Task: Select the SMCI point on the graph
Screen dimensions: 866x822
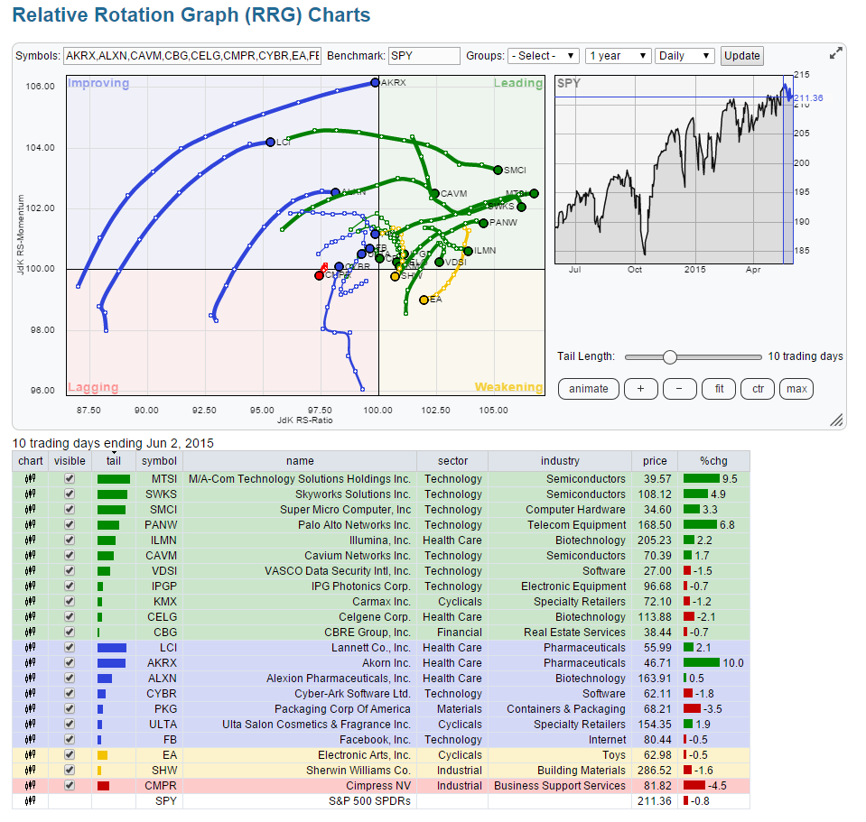Action: pyautogui.click(x=498, y=170)
